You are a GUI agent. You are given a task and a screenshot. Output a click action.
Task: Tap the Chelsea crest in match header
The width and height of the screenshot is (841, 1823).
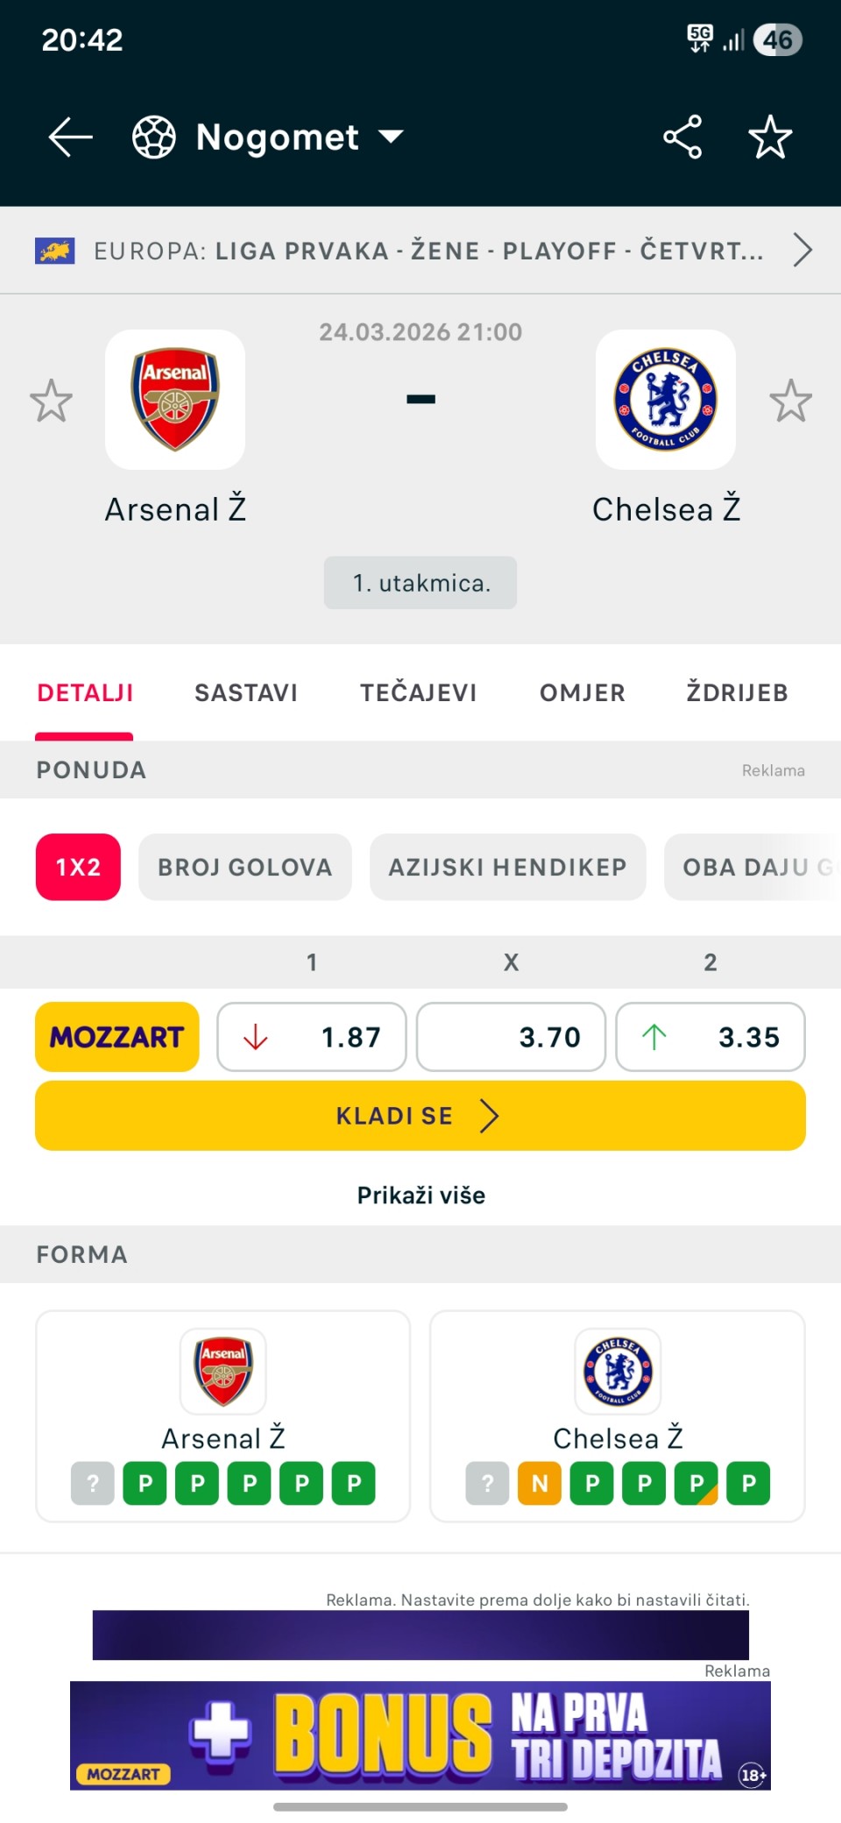tap(666, 400)
